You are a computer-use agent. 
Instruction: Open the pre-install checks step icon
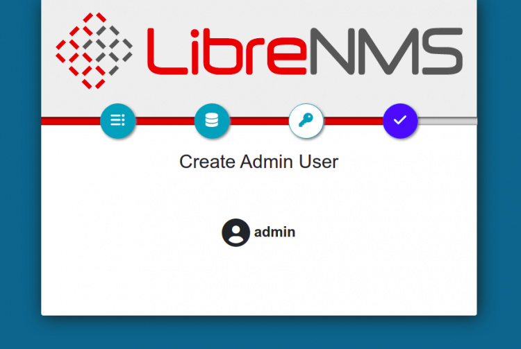117,121
